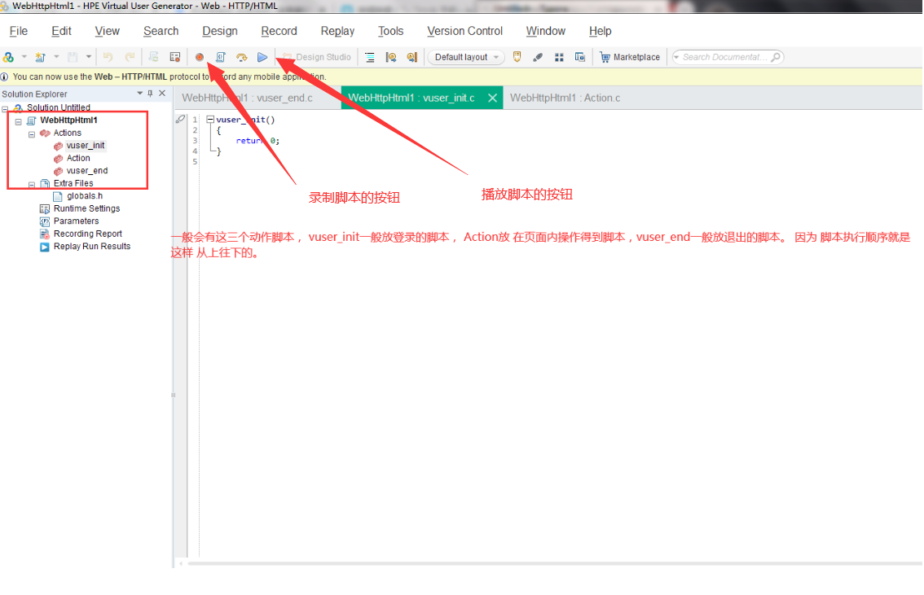924x595 pixels.
Task: Open the Version Control menu
Action: 464,31
